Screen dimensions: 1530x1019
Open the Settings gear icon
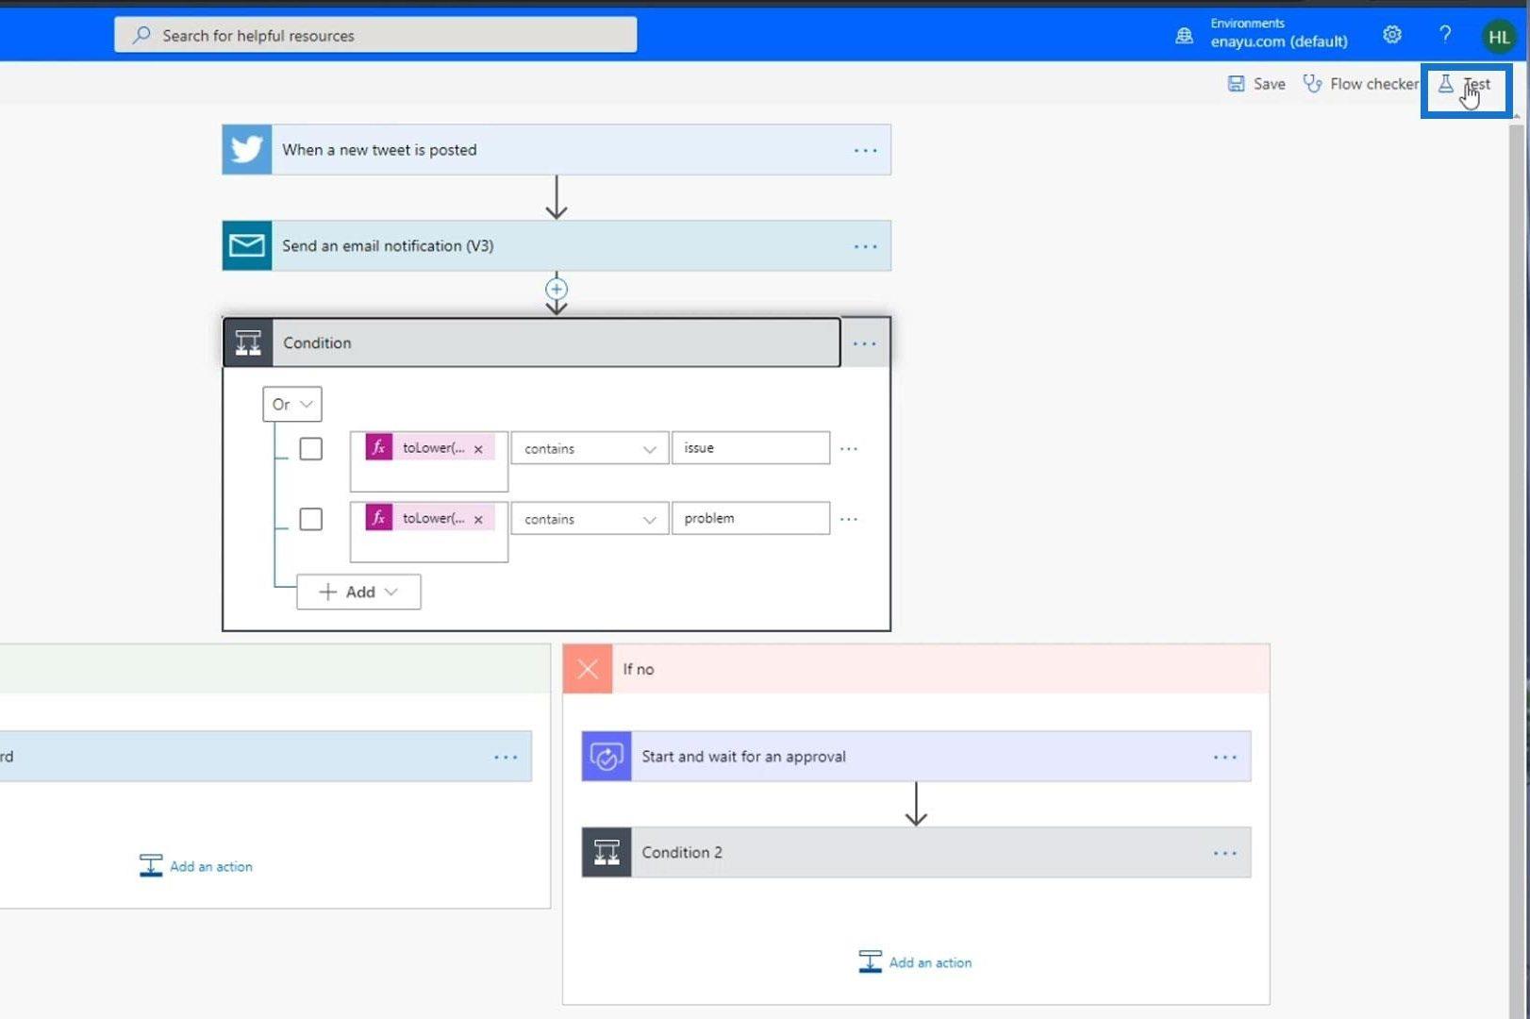[1392, 35]
